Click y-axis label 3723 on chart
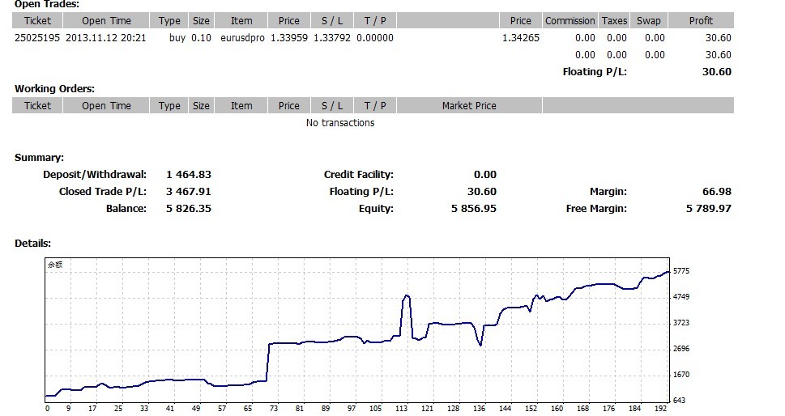The image size is (785, 416). 680,324
